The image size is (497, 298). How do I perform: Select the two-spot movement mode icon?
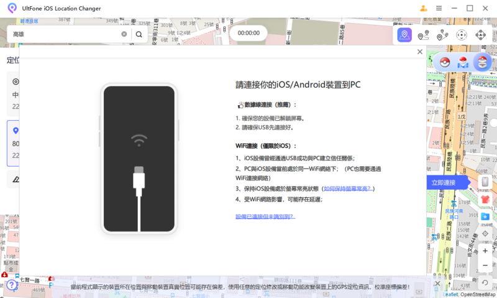click(423, 35)
